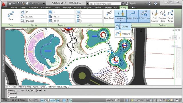Viewport: 183px width, 103px height.
Task: Choose Measure from the dropdown list
Action: point(123,34)
